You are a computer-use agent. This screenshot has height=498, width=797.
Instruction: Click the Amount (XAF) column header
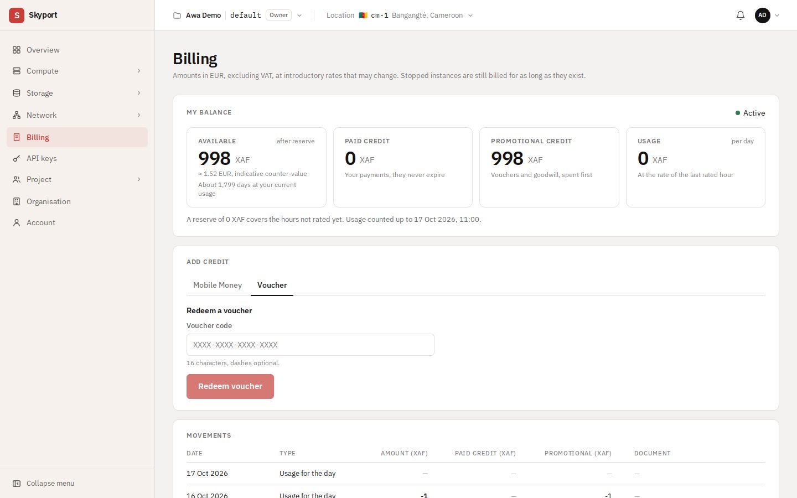(x=404, y=453)
